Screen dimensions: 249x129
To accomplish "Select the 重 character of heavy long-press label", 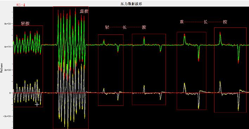I will (182, 22).
